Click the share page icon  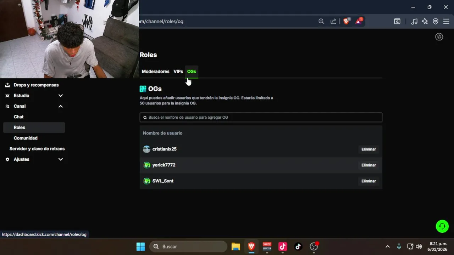(333, 21)
